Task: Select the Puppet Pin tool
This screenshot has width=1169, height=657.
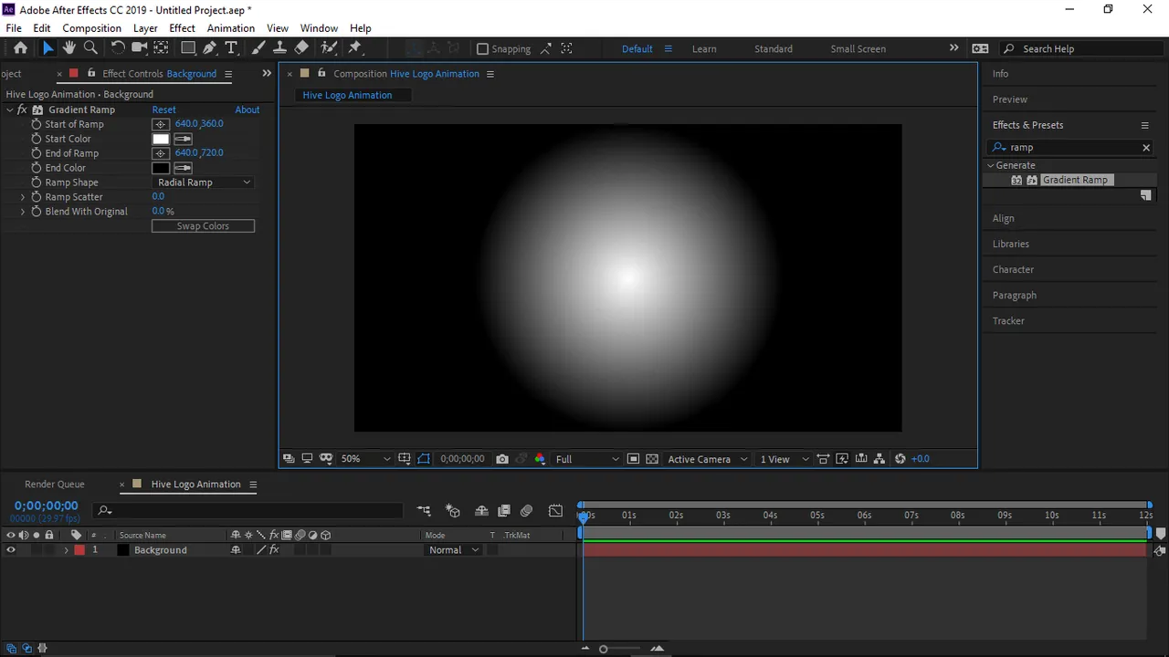Action: [x=355, y=48]
